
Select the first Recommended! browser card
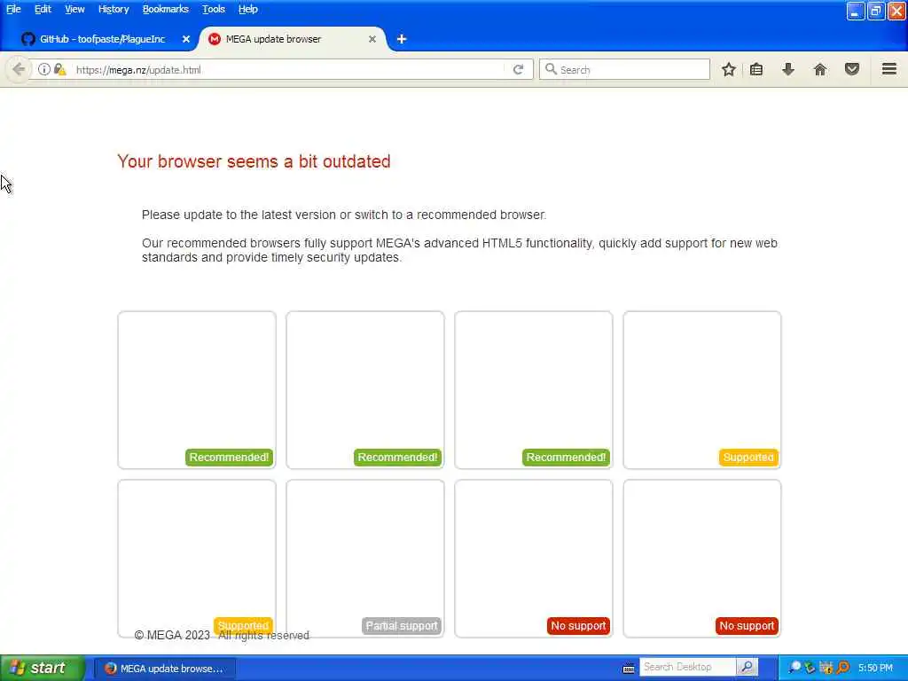[x=197, y=390]
